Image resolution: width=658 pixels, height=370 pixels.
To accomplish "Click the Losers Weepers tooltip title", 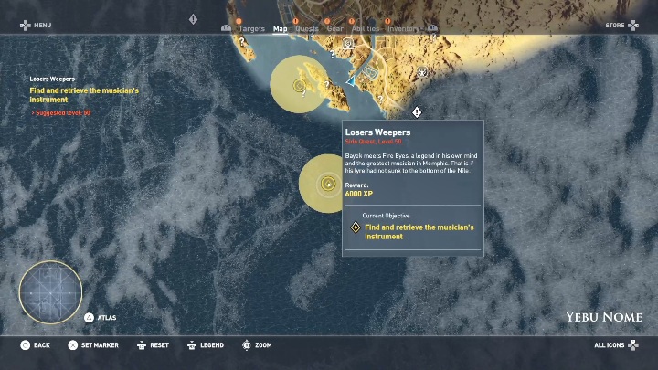I will [x=377, y=132].
